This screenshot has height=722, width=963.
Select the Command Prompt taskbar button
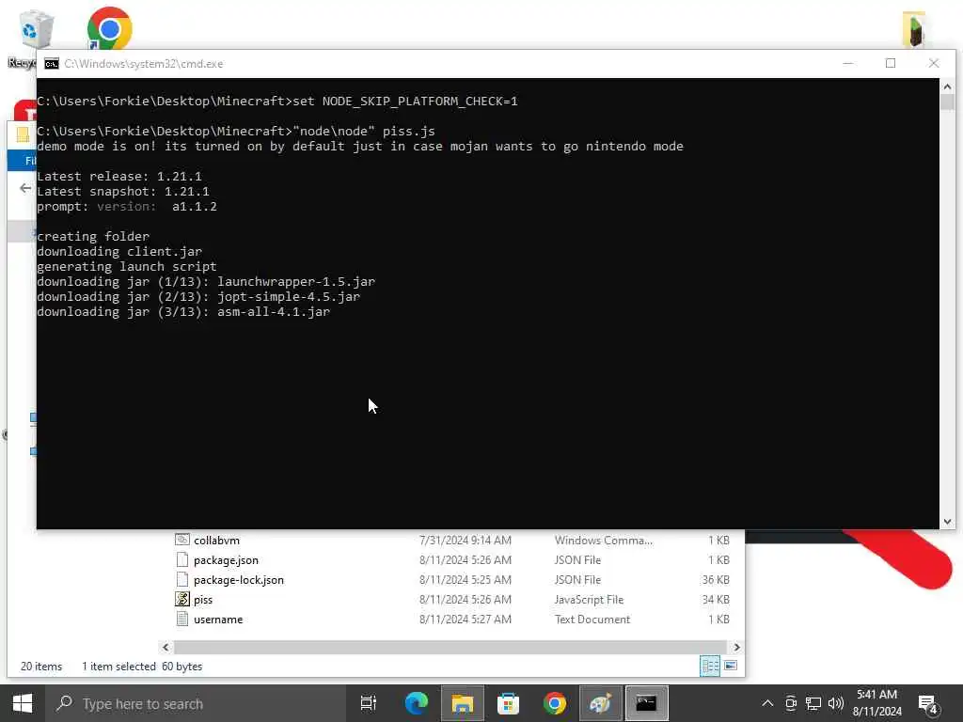(647, 703)
